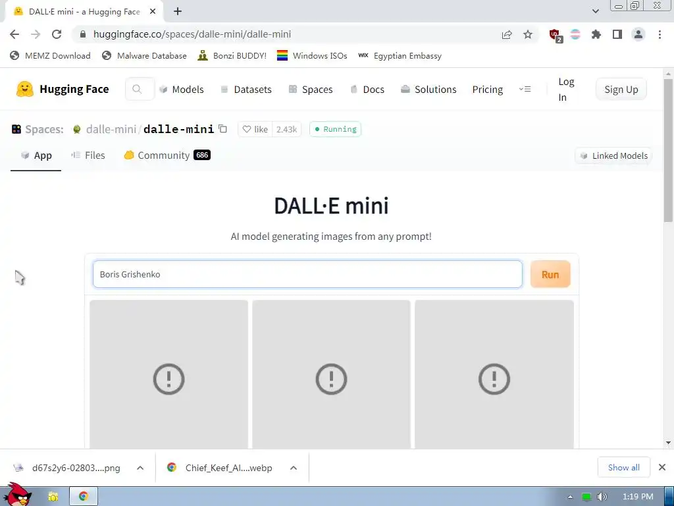
Task: Open the Extensions puzzle piece menu
Action: tap(596, 34)
